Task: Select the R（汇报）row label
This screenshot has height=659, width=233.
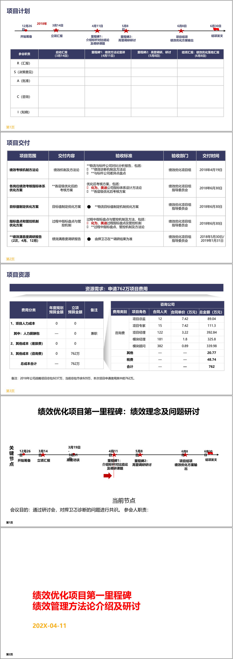Action: pyautogui.click(x=24, y=63)
